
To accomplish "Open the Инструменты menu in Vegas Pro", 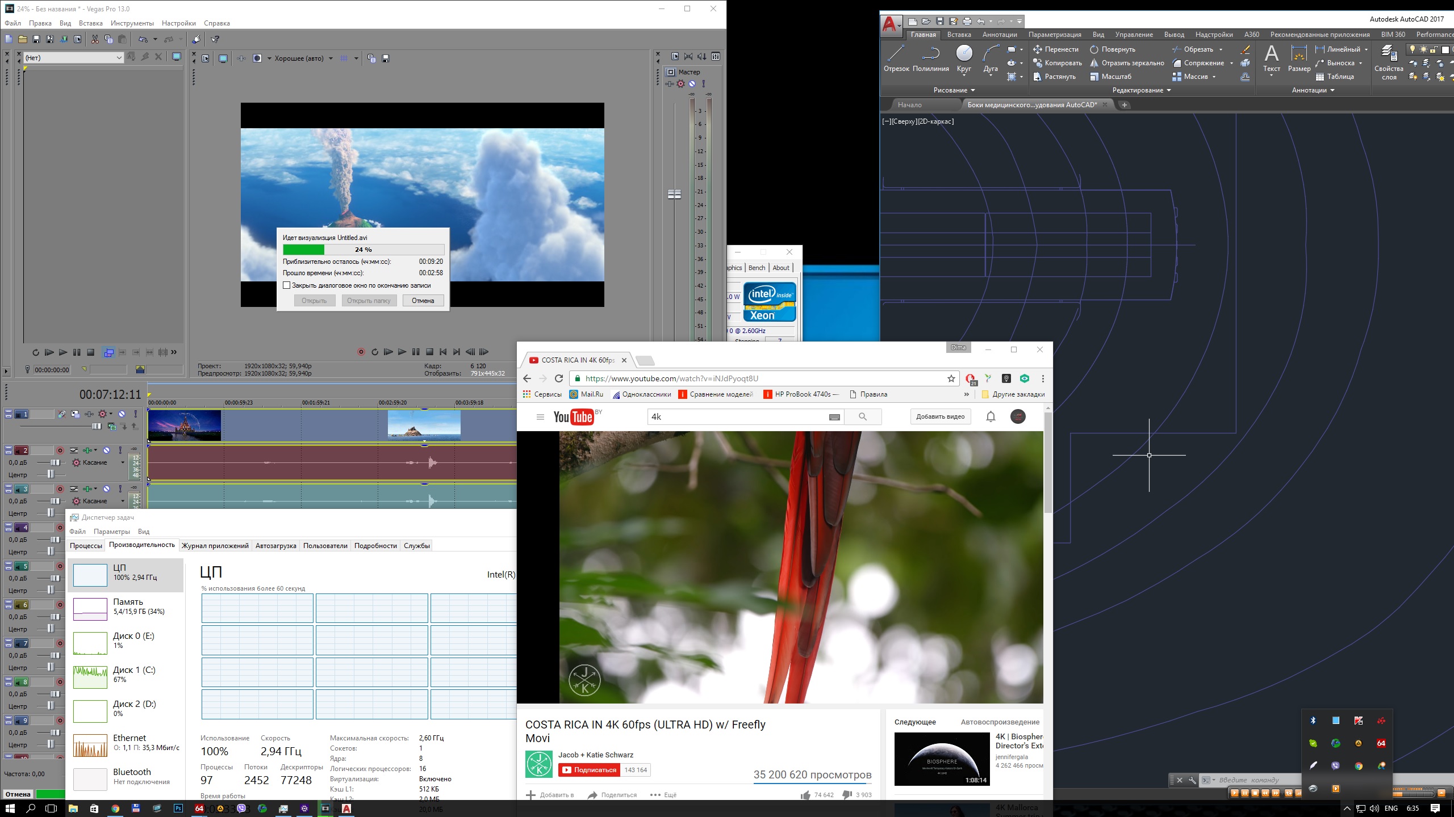I will [x=132, y=23].
